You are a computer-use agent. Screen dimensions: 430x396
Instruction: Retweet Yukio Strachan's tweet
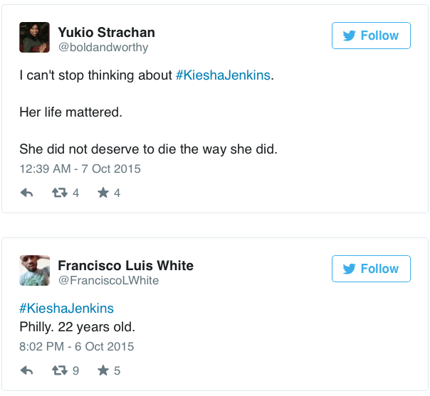coord(60,193)
